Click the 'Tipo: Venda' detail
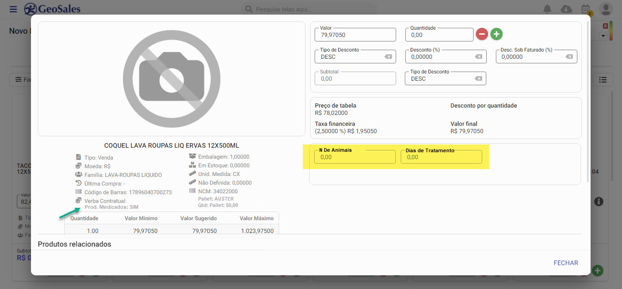The image size is (622, 289). click(x=99, y=157)
